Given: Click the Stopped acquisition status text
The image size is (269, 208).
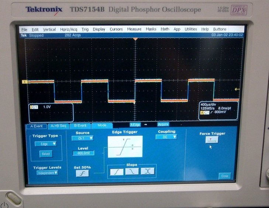Looking at the screenshot, I should coord(36,35).
